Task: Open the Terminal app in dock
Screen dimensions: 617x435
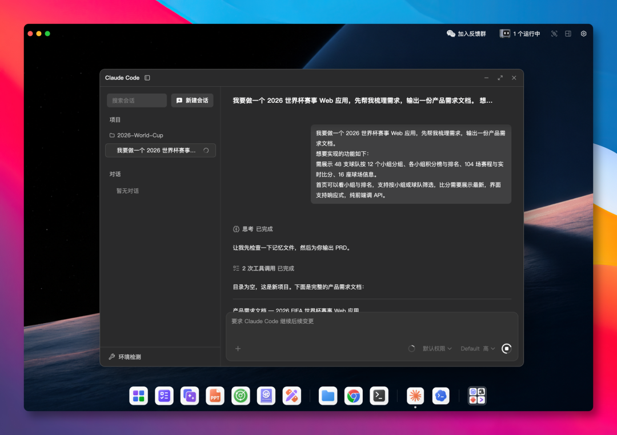Action: coord(379,396)
